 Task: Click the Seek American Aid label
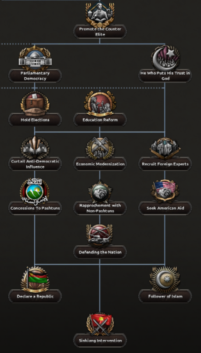(x=165, y=208)
